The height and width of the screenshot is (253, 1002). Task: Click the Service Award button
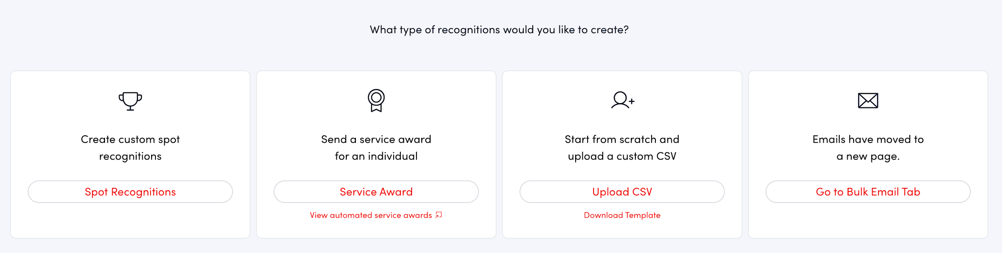[x=376, y=191]
